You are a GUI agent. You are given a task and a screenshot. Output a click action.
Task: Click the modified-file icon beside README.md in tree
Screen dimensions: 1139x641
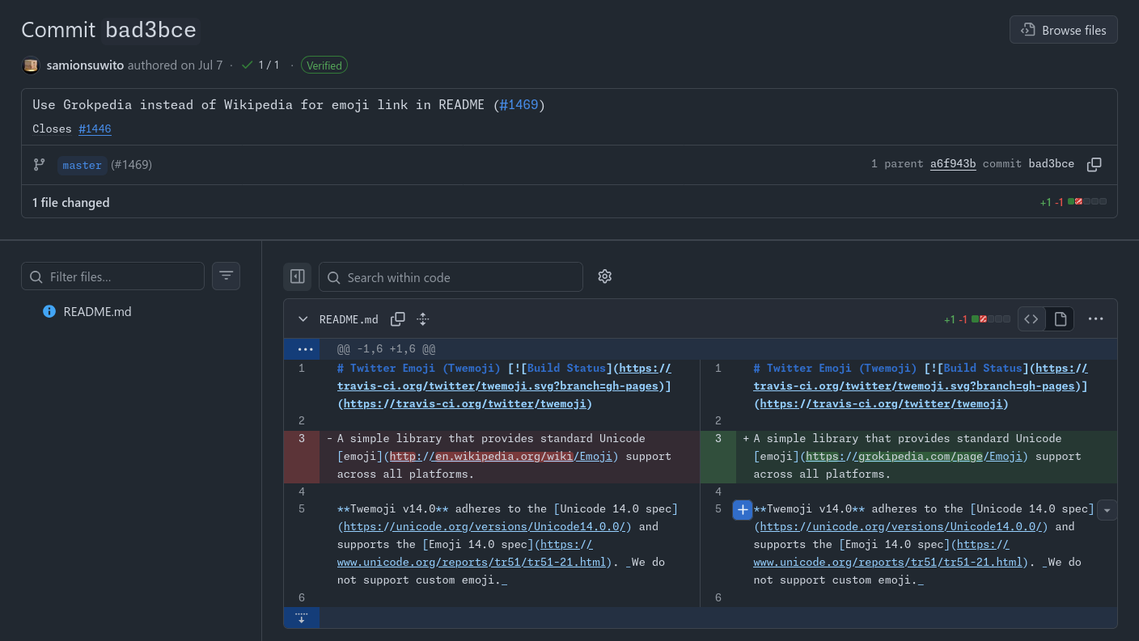pos(49,311)
